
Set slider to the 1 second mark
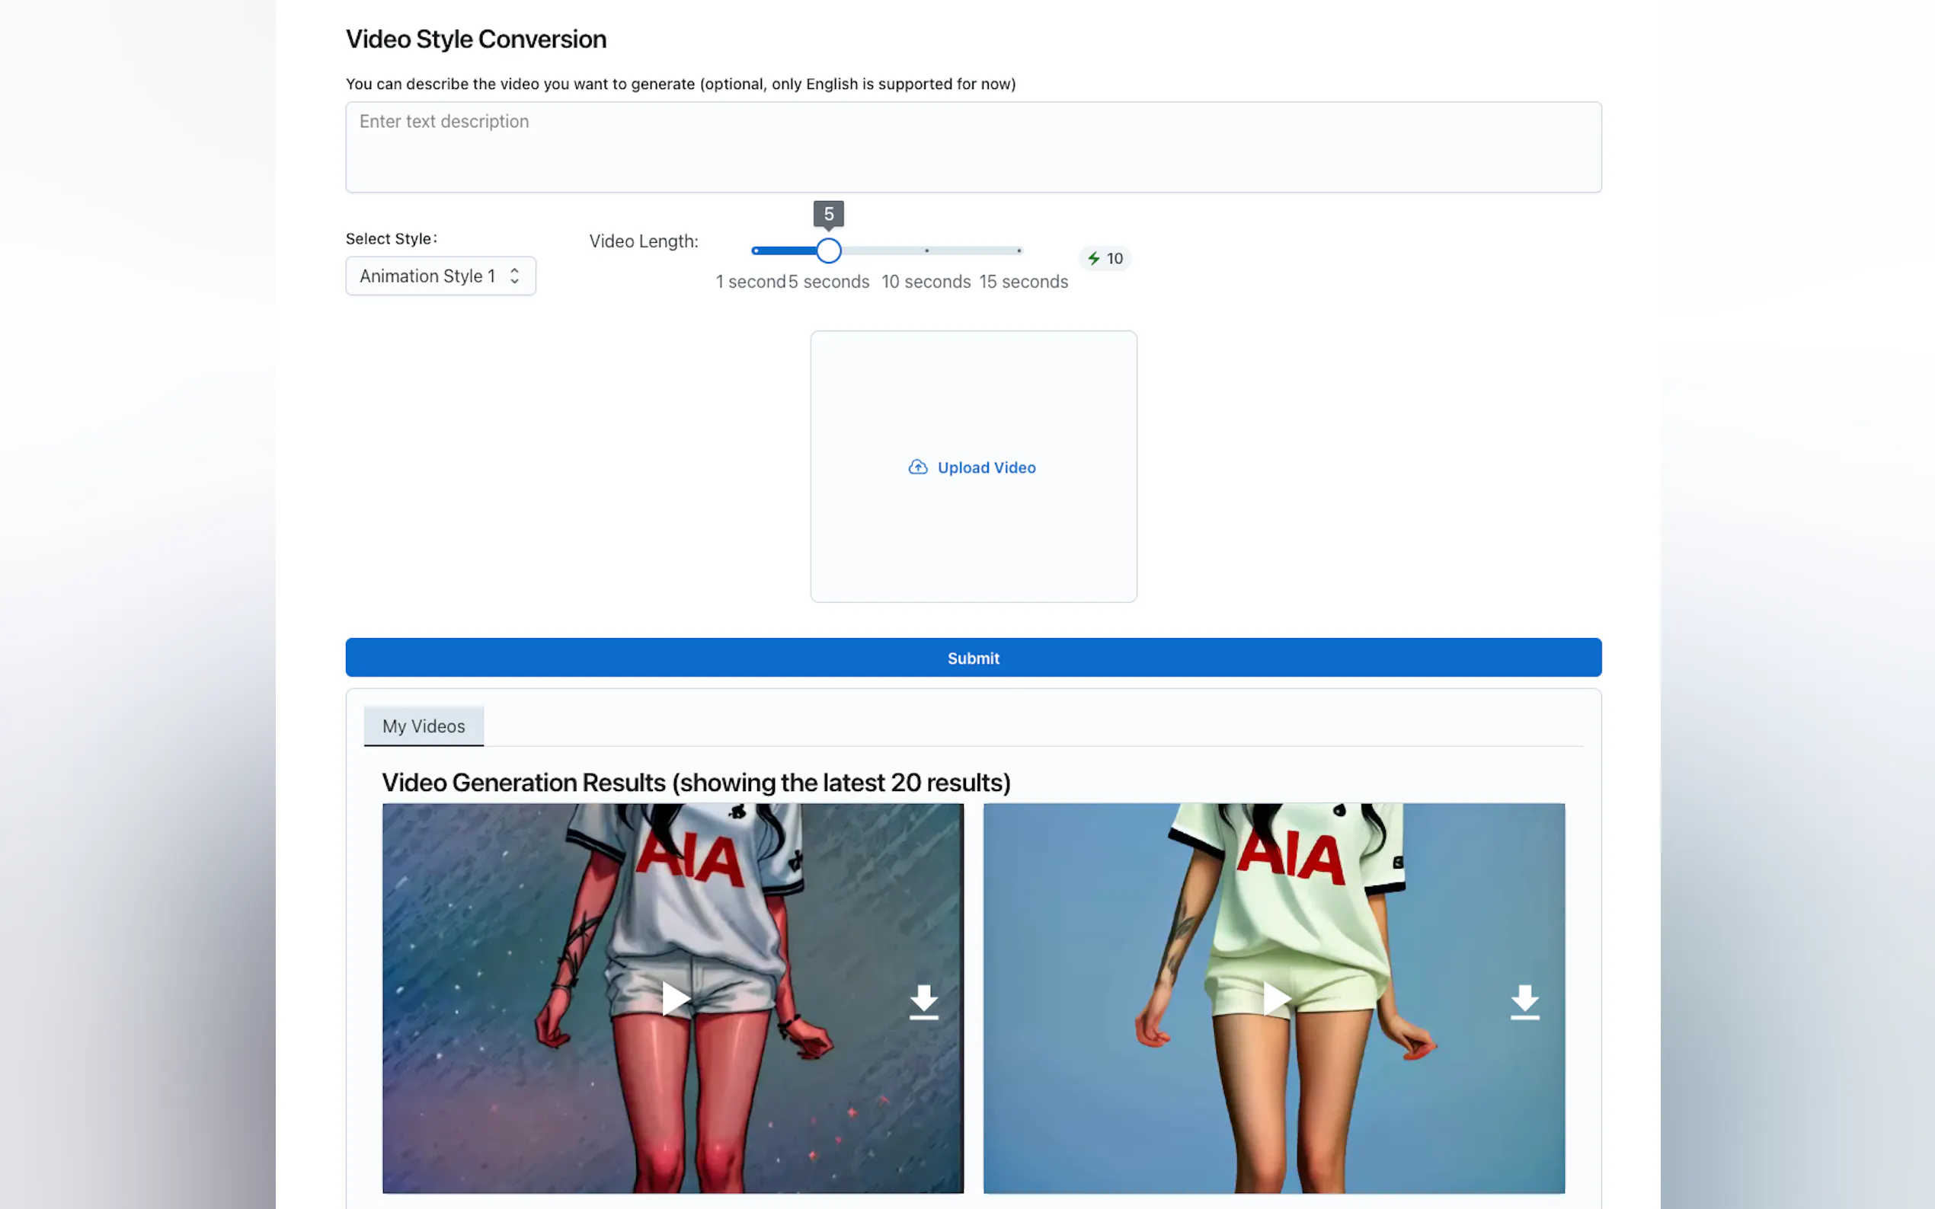pyautogui.click(x=756, y=251)
